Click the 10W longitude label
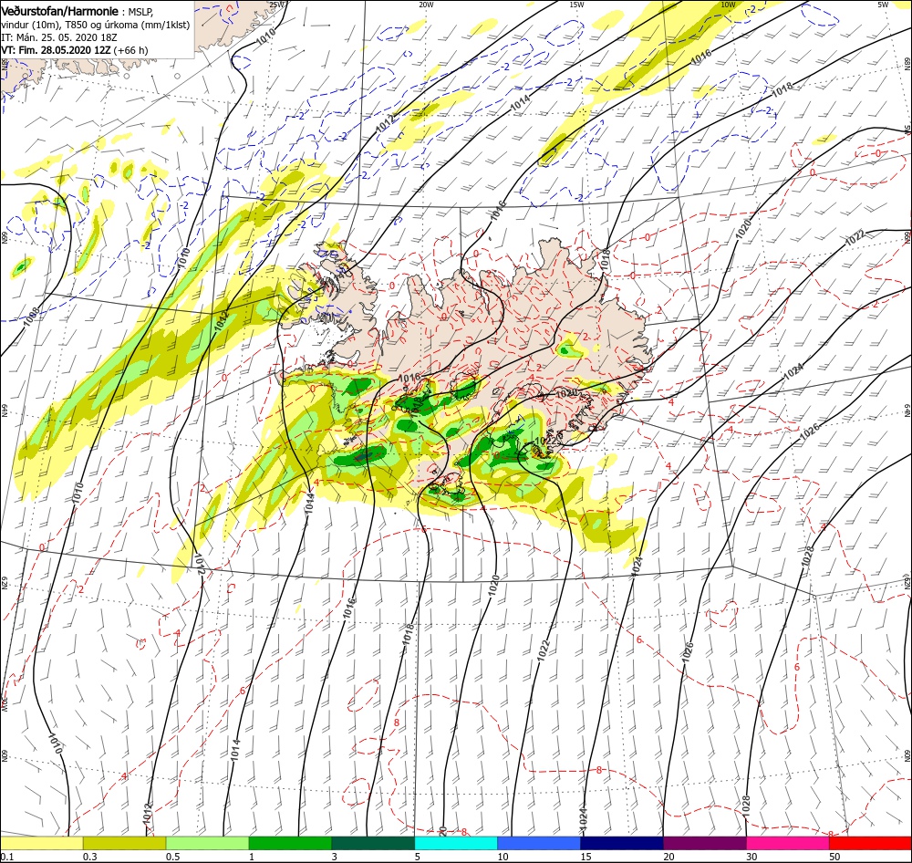This screenshot has width=912, height=863. [x=728, y=5]
